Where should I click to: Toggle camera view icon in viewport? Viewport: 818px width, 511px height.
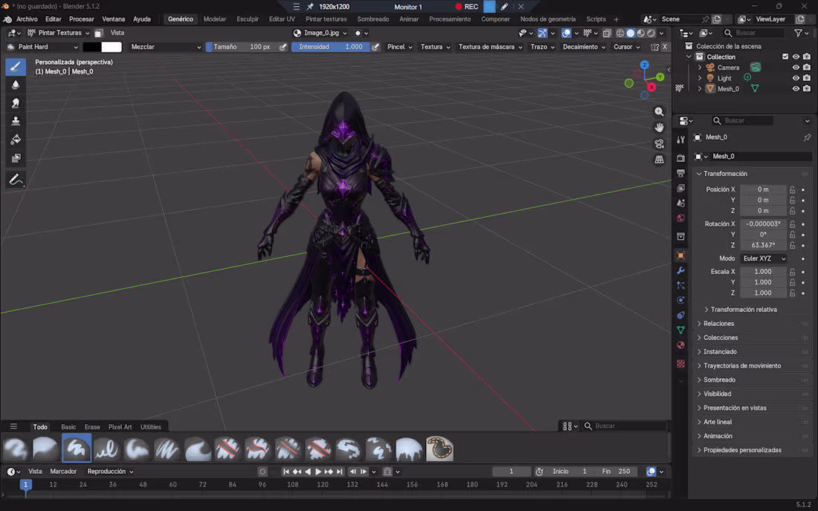(660, 144)
